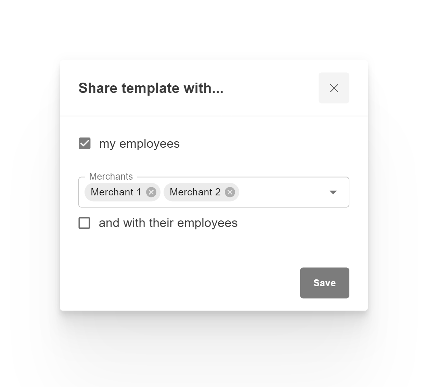The image size is (425, 387).
Task: Click the gray circle X after Merchant 2
Action: pyautogui.click(x=230, y=192)
